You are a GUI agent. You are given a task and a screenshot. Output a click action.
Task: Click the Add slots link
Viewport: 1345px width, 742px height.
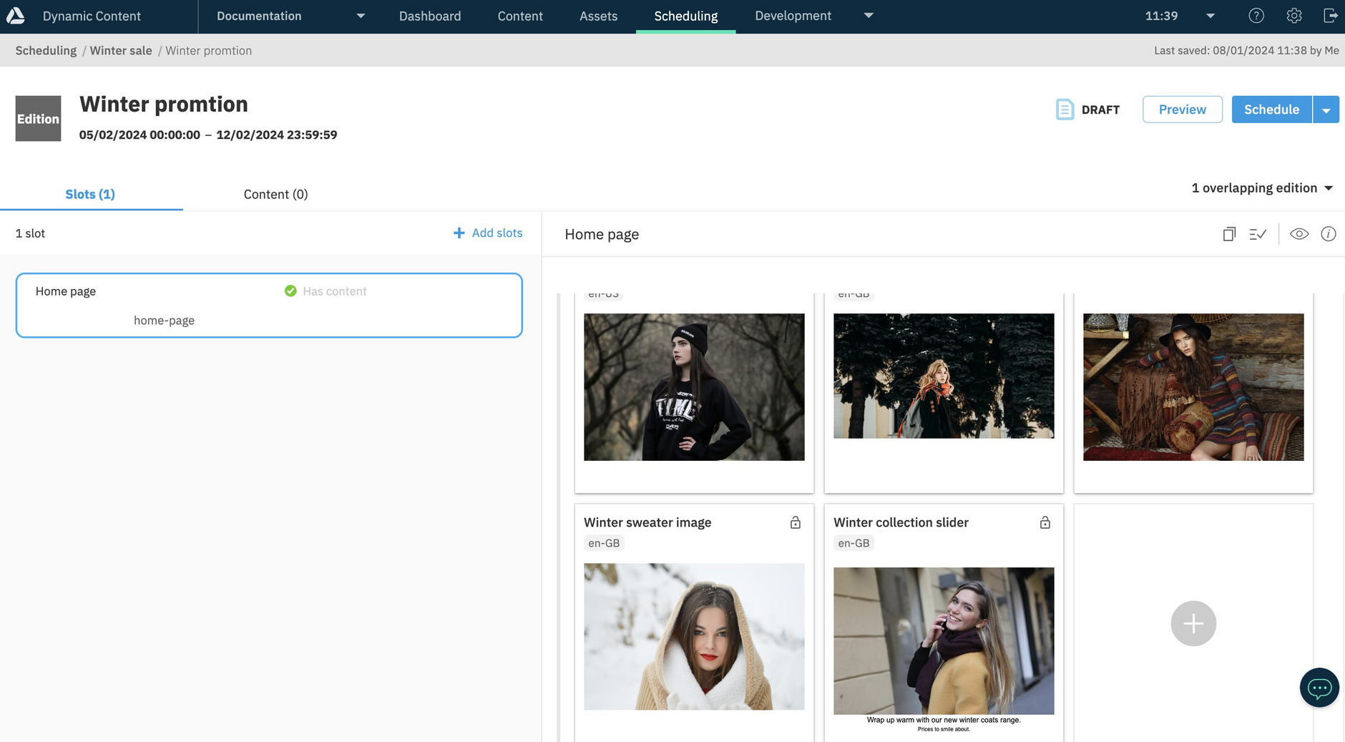[x=497, y=233]
